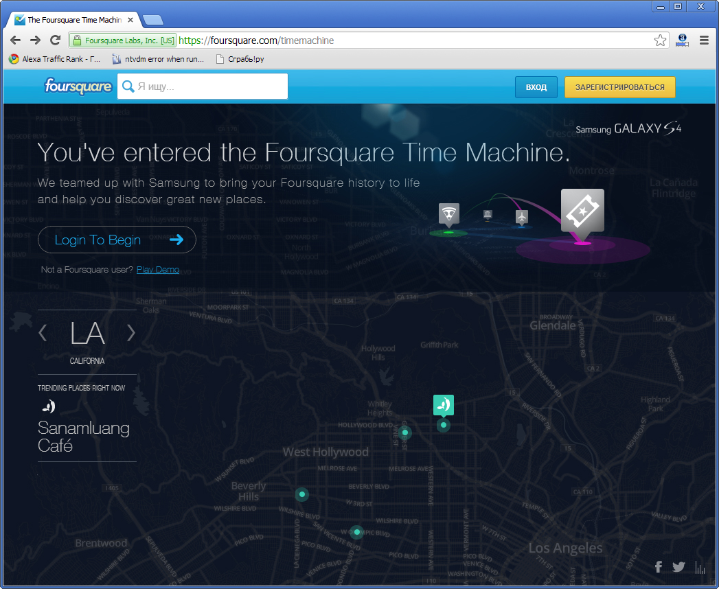Go to next city with right chevron
Viewport: 719px width, 589px height.
tap(130, 333)
